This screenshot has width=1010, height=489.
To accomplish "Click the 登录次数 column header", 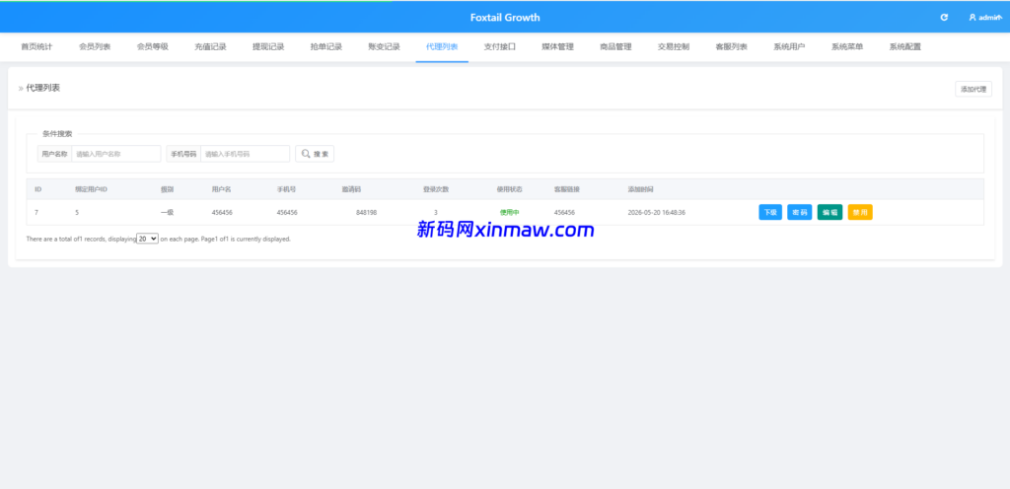I will point(435,189).
